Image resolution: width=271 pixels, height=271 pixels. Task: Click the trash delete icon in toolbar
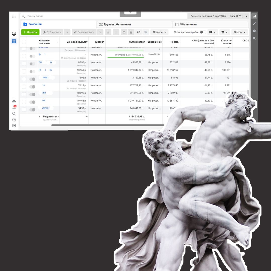[131, 32]
